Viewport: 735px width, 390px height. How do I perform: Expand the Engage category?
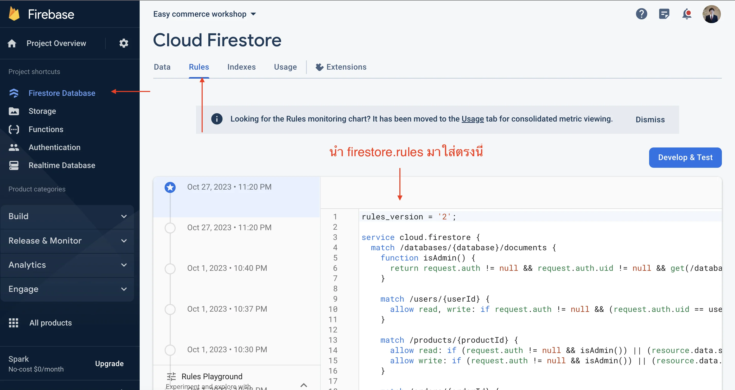pos(67,289)
